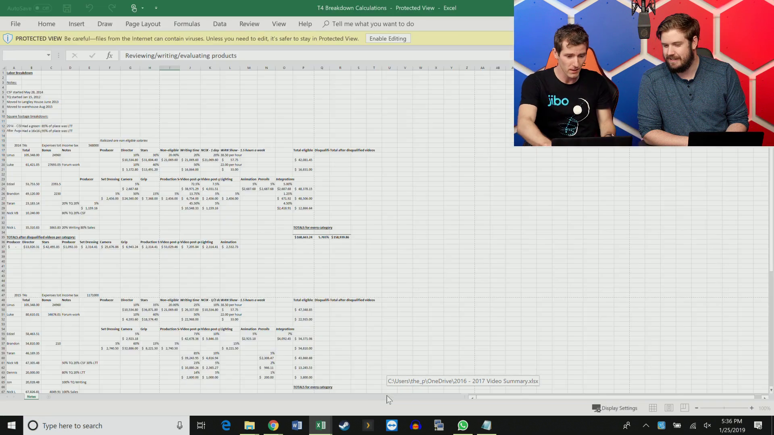Viewport: 774px width, 435px height.
Task: Click the Redo arrow icon
Action: [x=112, y=8]
